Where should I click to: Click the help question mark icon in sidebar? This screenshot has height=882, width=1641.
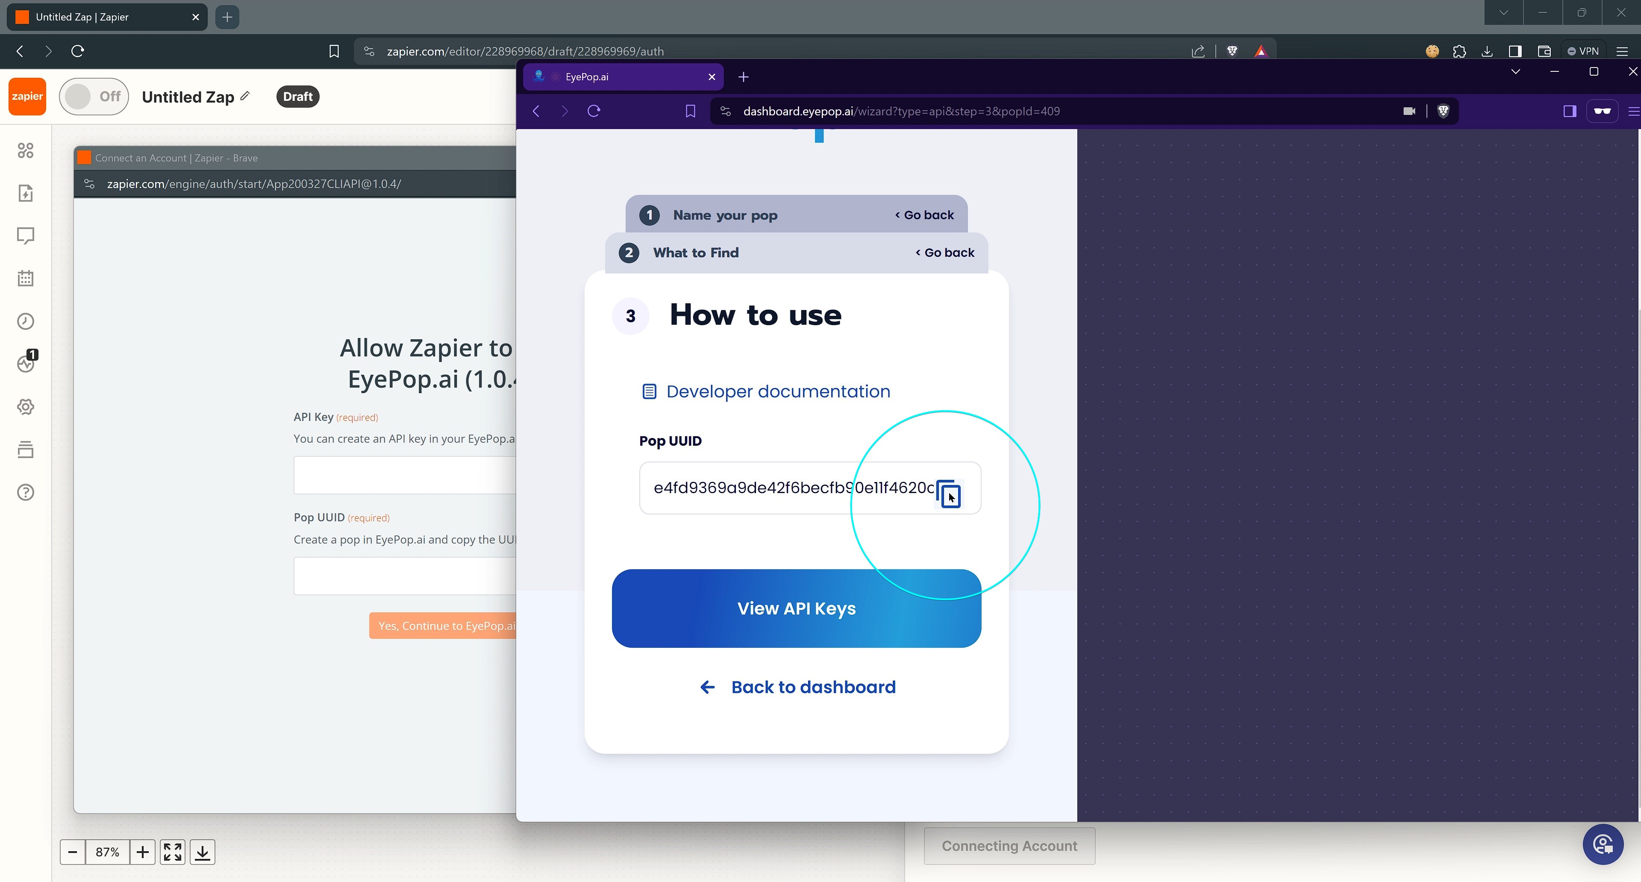coord(26,491)
